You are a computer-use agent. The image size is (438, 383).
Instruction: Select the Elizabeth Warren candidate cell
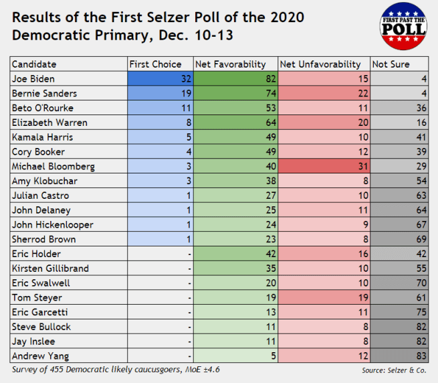point(68,123)
